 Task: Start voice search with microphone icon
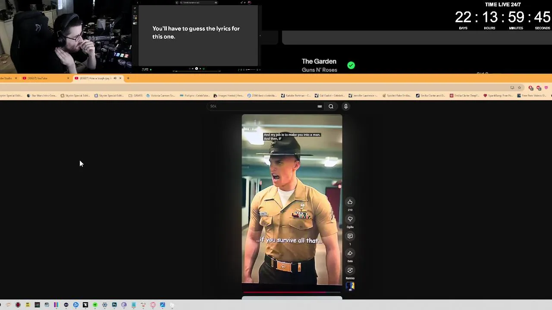click(346, 106)
